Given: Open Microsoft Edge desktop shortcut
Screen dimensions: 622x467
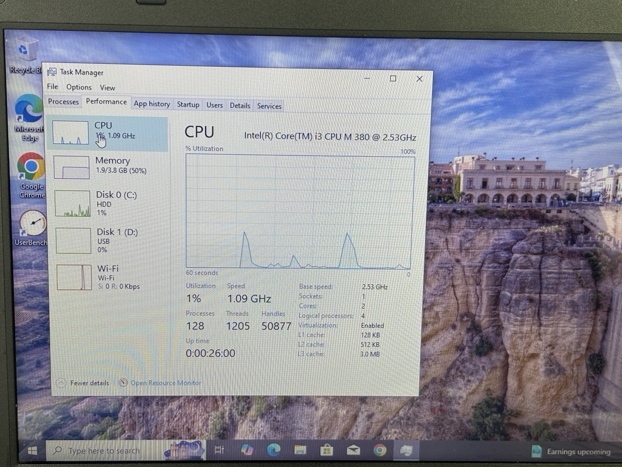Looking at the screenshot, I should point(30,118).
